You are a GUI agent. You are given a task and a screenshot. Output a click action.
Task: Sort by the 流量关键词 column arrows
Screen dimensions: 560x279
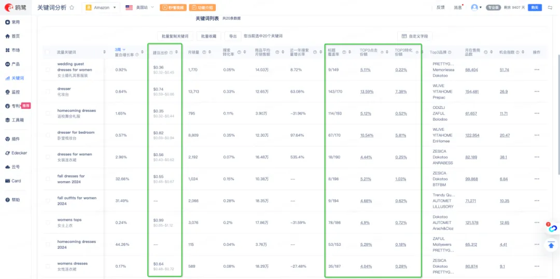pyautogui.click(x=104, y=52)
